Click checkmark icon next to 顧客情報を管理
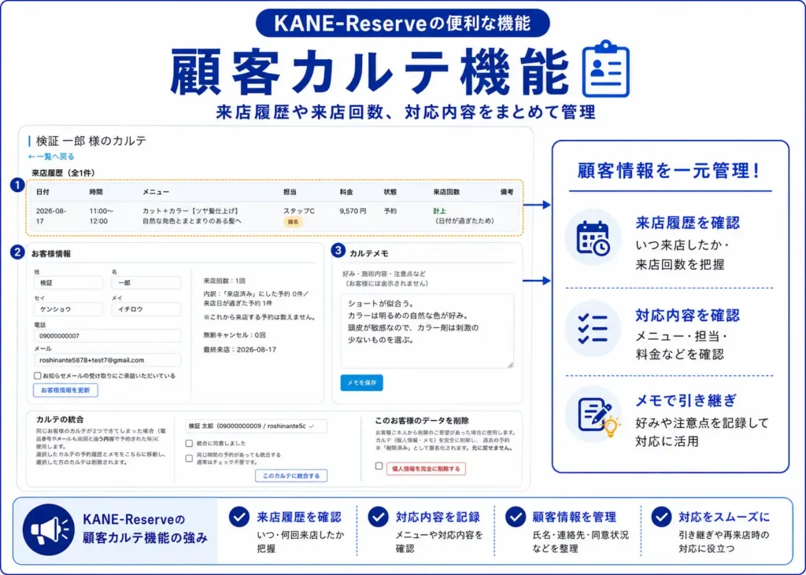This screenshot has height=575, width=806. [x=515, y=517]
